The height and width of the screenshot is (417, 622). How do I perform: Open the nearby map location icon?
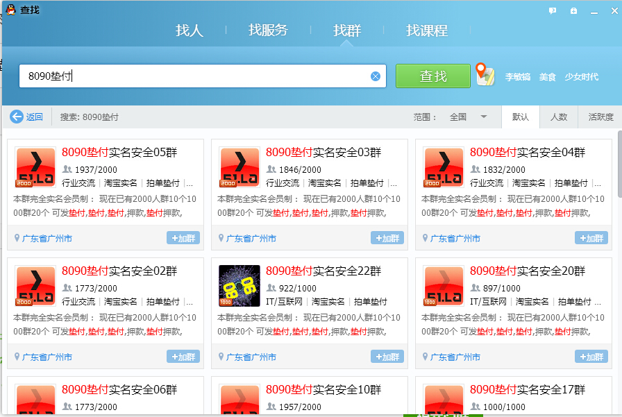[x=485, y=74]
